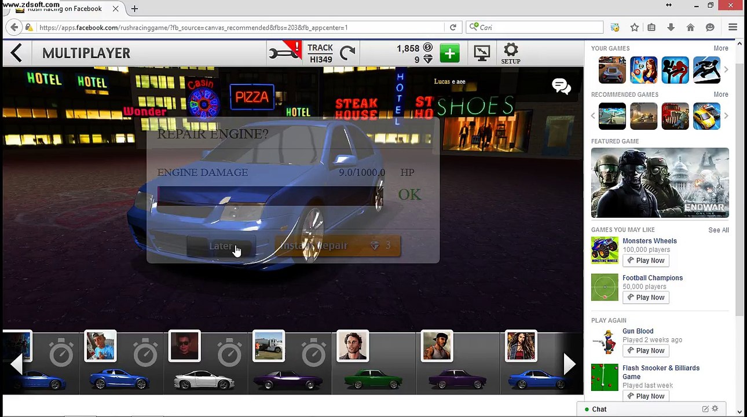Click the green plus add-currency button
Image resolution: width=747 pixels, height=417 pixels.
[449, 53]
